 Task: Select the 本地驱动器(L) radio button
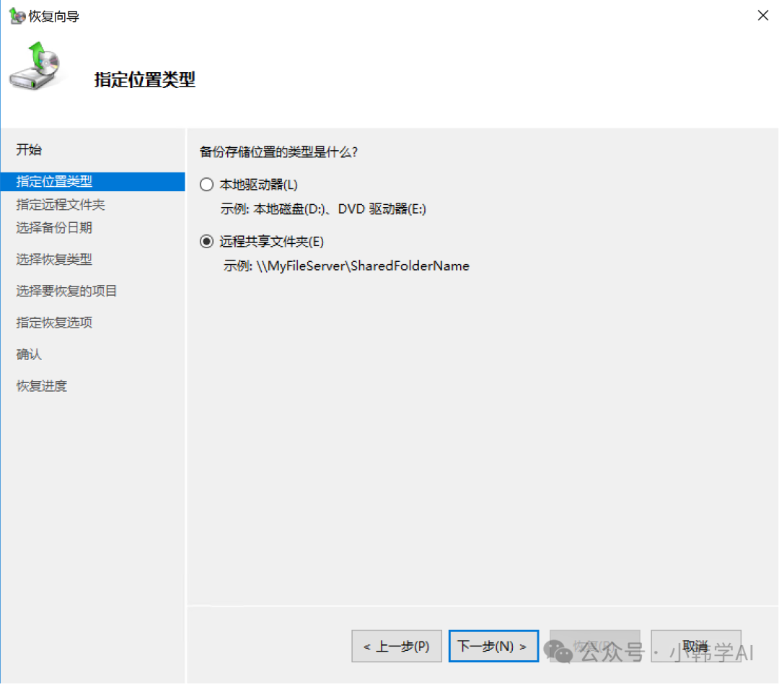[207, 185]
